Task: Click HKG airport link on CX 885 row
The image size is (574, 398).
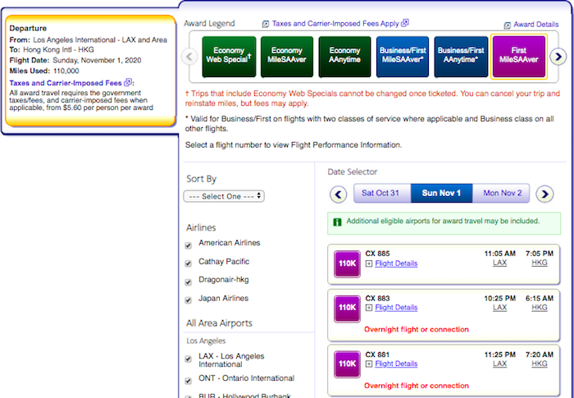Action: click(x=540, y=263)
